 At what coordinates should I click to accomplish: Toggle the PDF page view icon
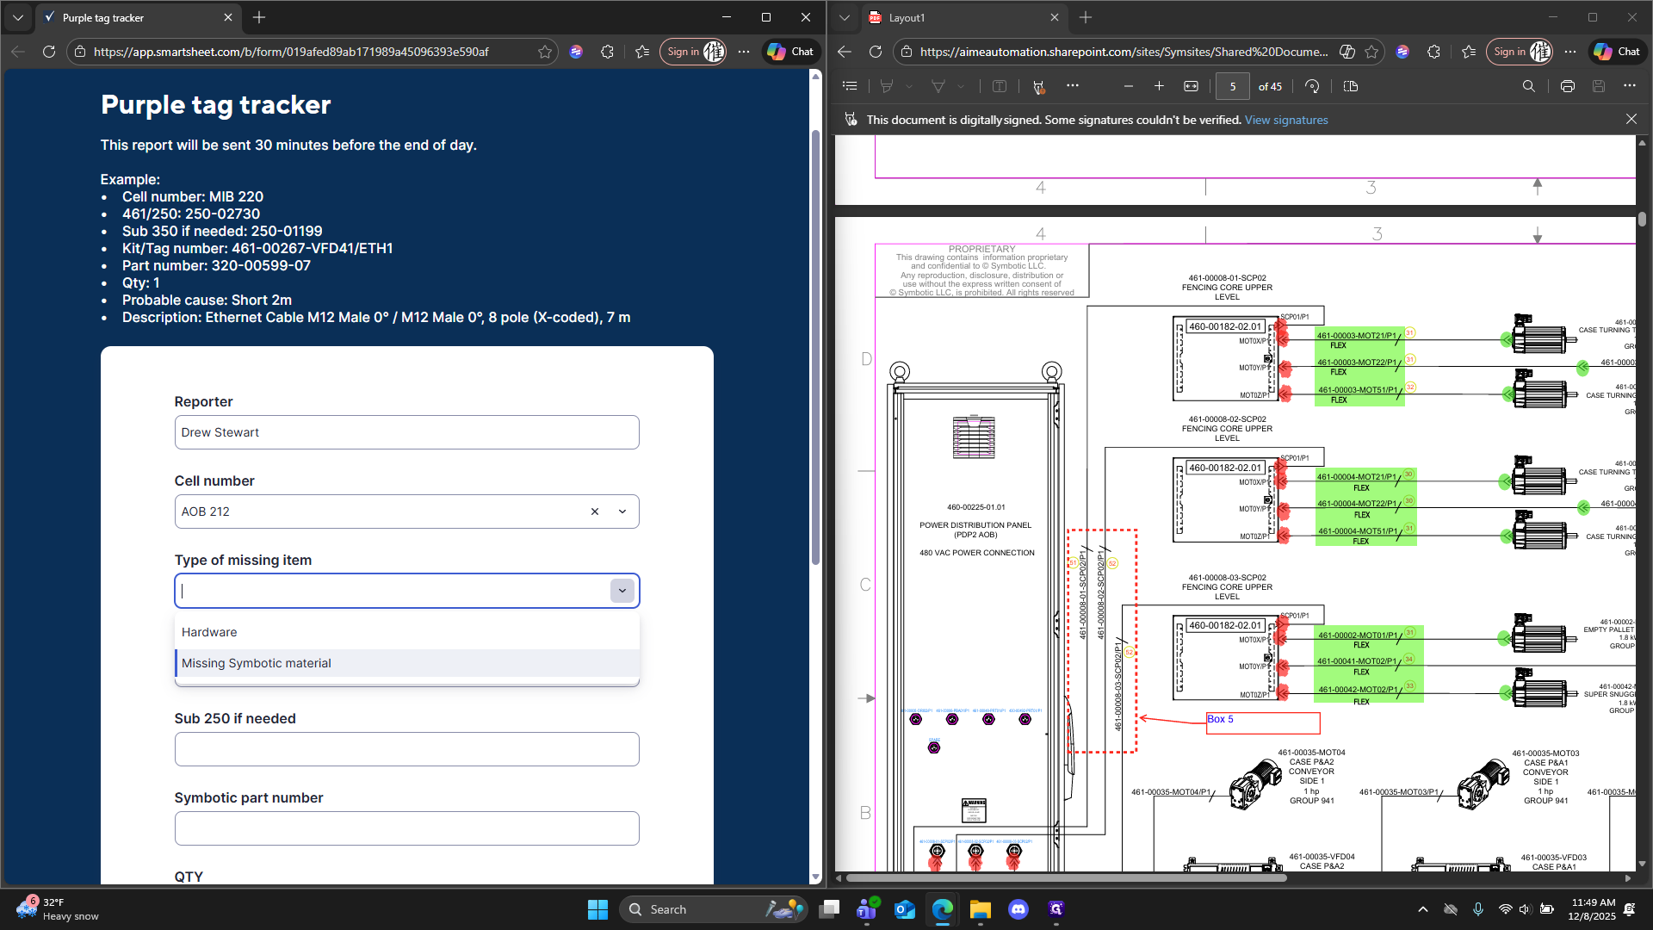pos(1350,86)
